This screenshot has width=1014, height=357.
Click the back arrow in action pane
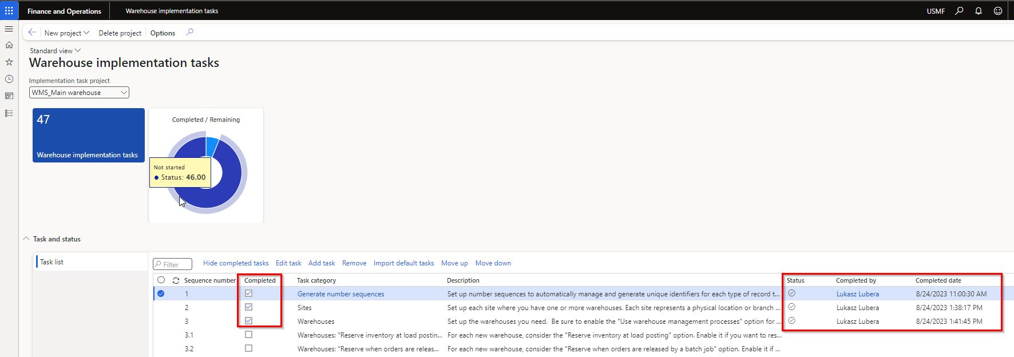pyautogui.click(x=32, y=33)
